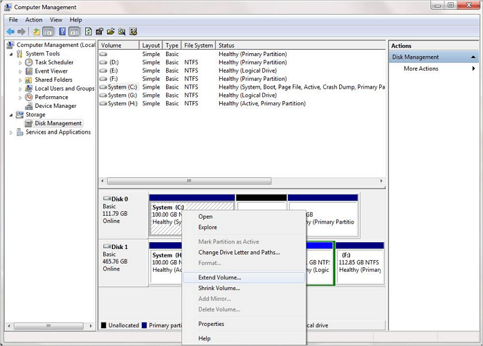Click the volume list horizontal scrollbar
Viewport: 483px width, 346px height.
point(188,181)
